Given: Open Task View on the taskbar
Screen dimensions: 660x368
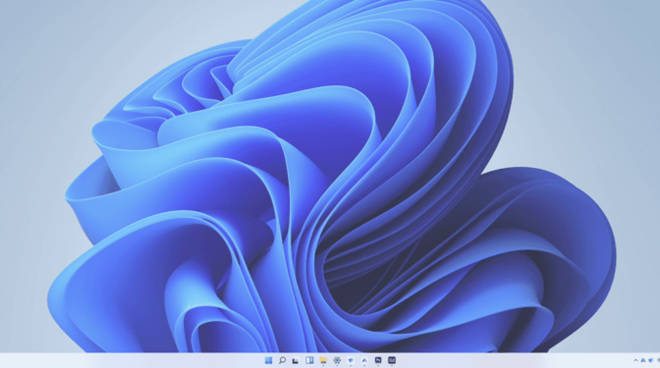Looking at the screenshot, I should pyautogui.click(x=296, y=360).
